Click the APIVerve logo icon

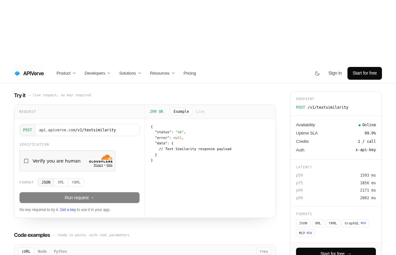[x=17, y=73]
